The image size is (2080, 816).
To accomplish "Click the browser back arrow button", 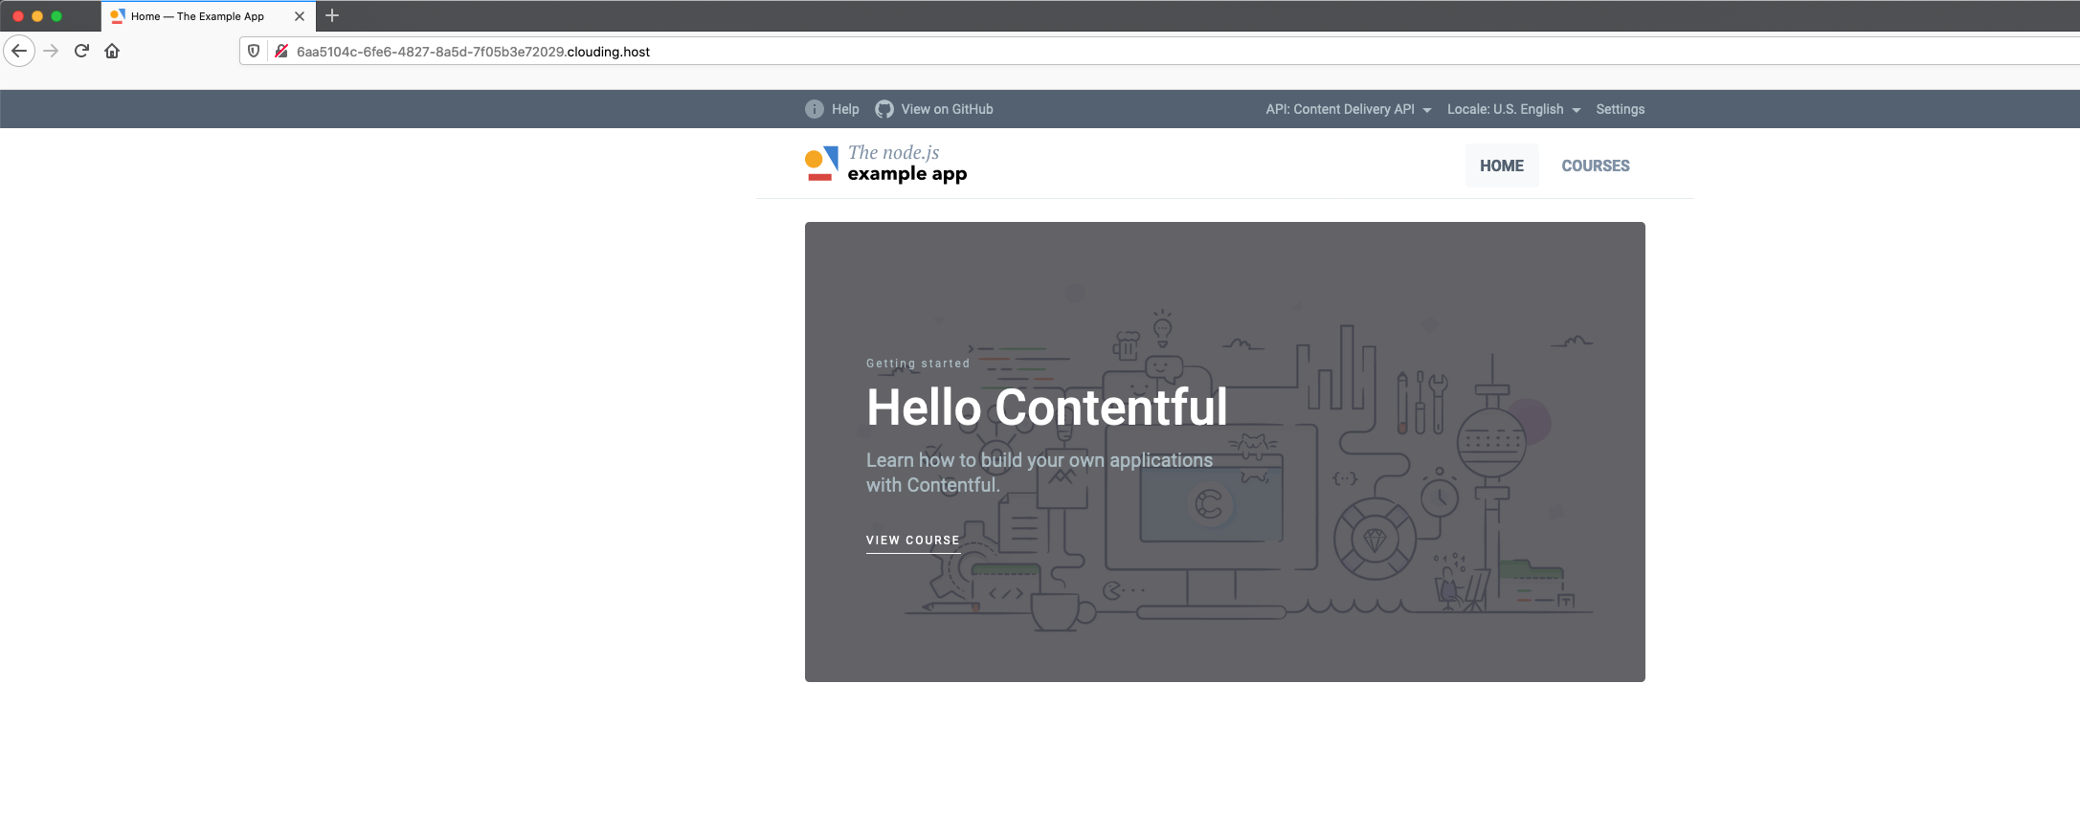I will [x=19, y=51].
